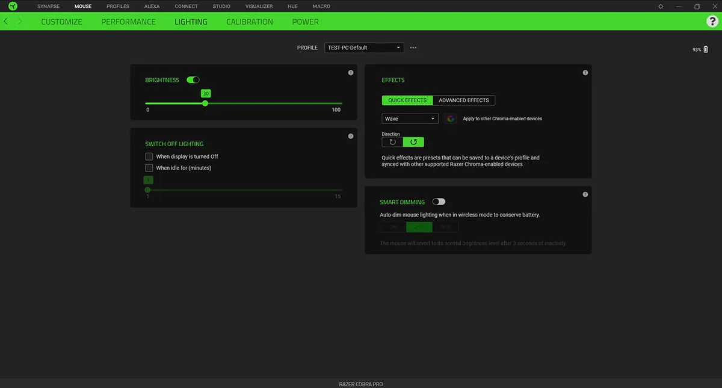Screen dimensions: 722x388
Task: Switch to the Studio tab
Action: (221, 6)
